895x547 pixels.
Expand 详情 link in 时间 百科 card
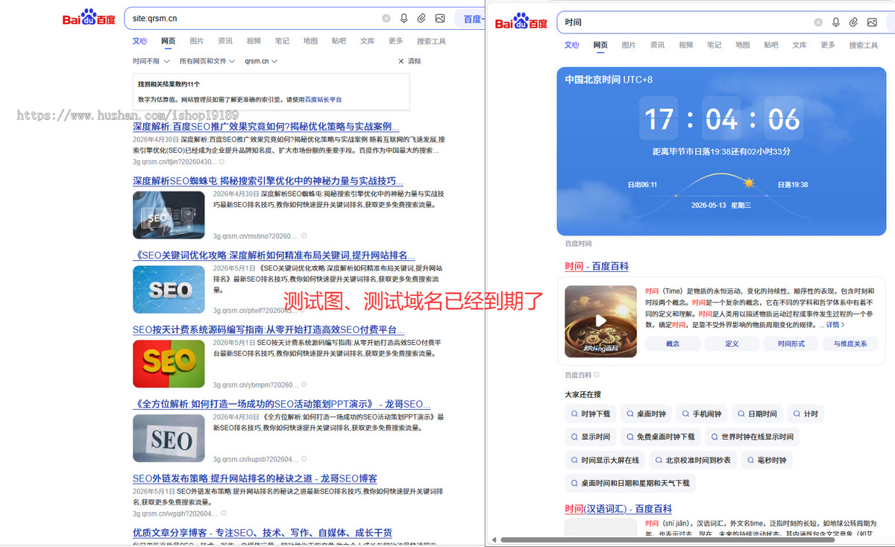pyautogui.click(x=835, y=325)
